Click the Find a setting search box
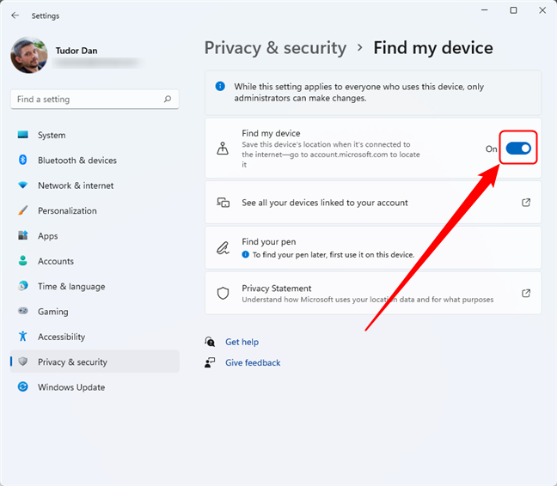This screenshot has width=557, height=486. coord(95,99)
